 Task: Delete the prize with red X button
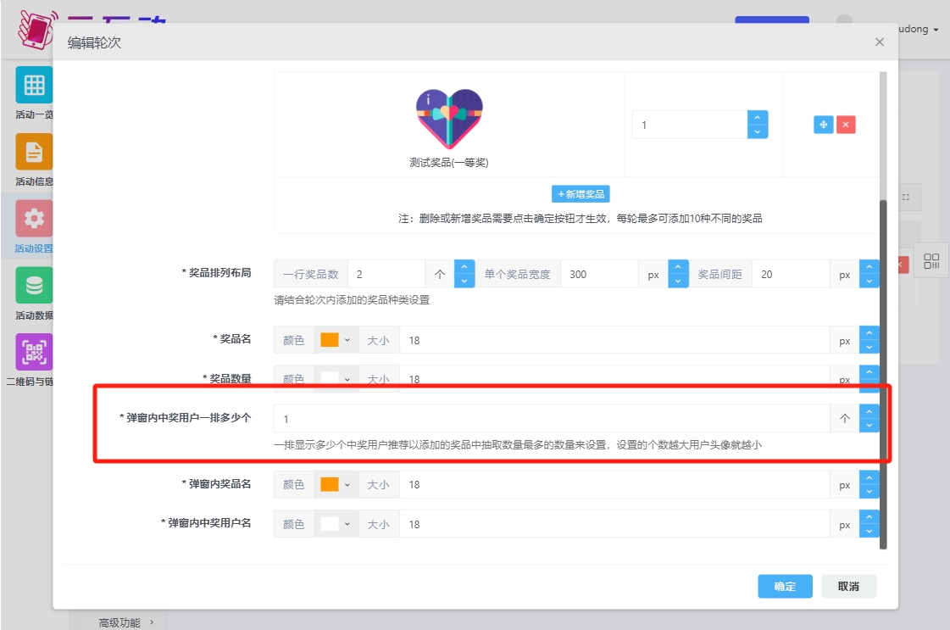[846, 125]
